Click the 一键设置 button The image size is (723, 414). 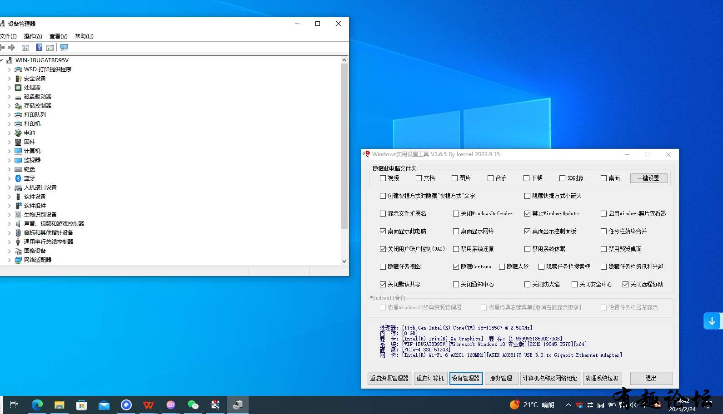[x=648, y=178]
